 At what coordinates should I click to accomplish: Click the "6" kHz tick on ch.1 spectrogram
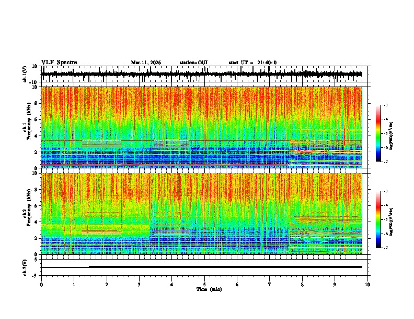(x=36, y=120)
